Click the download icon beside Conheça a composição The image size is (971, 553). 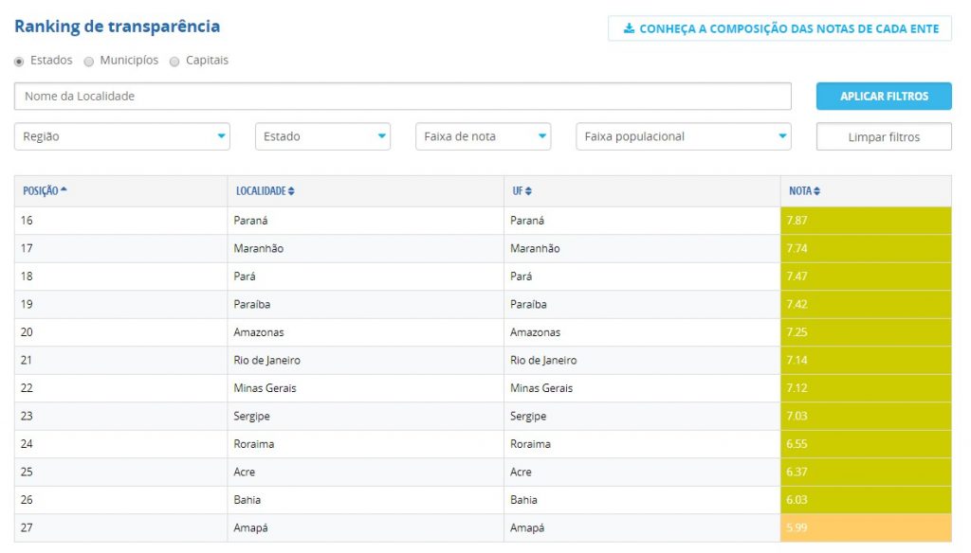(x=629, y=28)
